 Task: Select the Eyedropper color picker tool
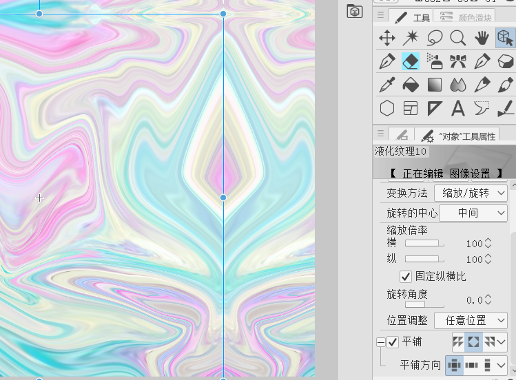click(x=387, y=85)
